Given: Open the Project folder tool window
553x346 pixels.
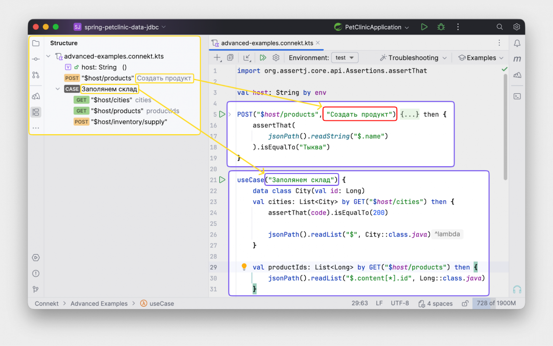Looking at the screenshot, I should [x=36, y=43].
